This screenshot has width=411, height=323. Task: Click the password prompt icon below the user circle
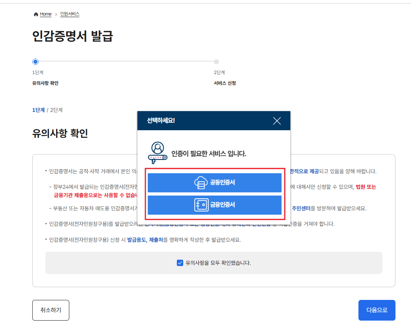[159, 157]
